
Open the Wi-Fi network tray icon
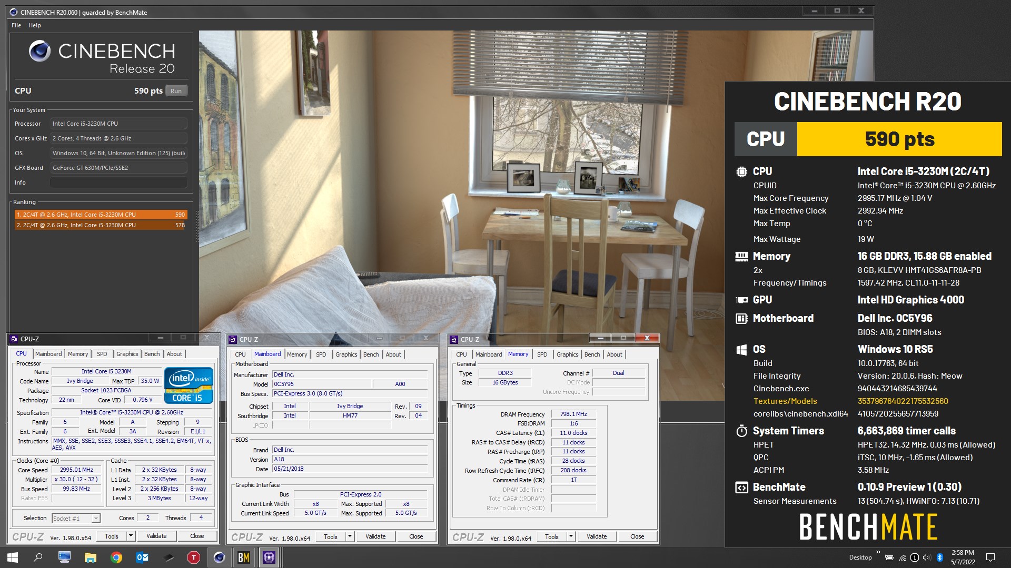pos(902,557)
